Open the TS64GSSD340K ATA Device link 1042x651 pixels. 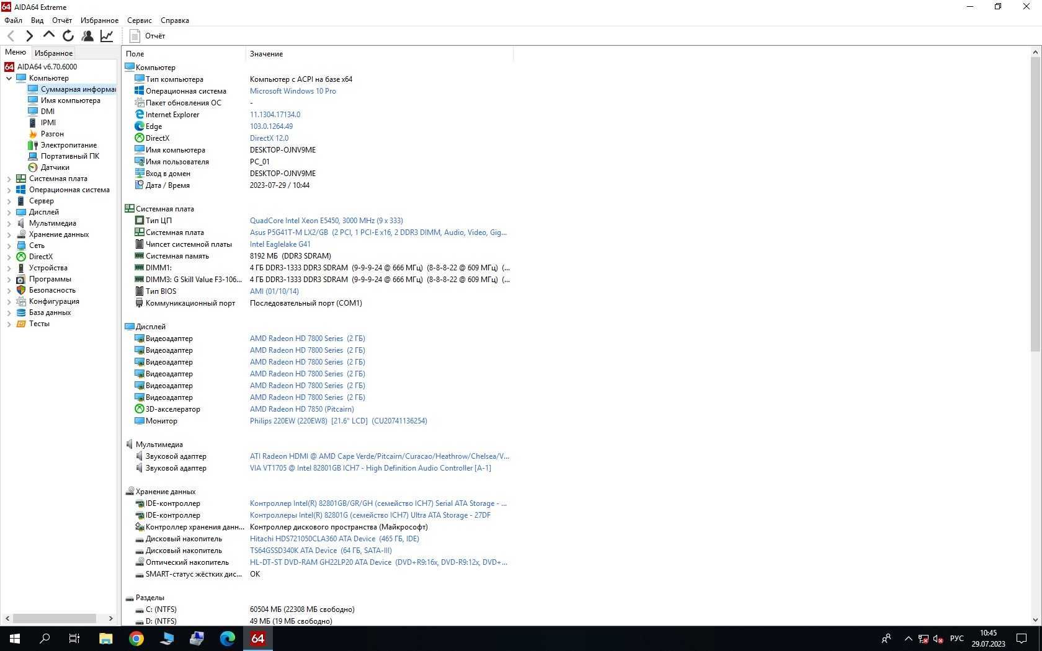pos(321,551)
